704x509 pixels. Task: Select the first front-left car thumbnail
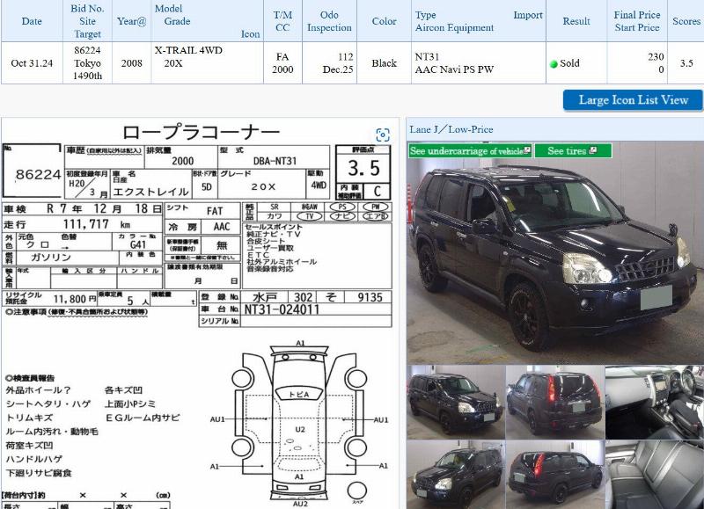[x=454, y=402]
